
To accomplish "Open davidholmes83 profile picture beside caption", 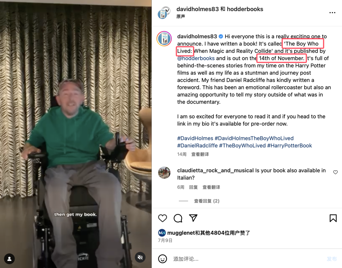I will pyautogui.click(x=164, y=39).
